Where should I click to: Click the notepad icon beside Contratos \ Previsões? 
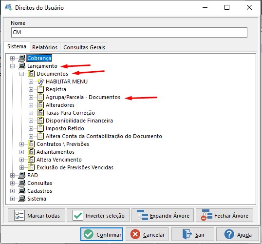coord(31,144)
